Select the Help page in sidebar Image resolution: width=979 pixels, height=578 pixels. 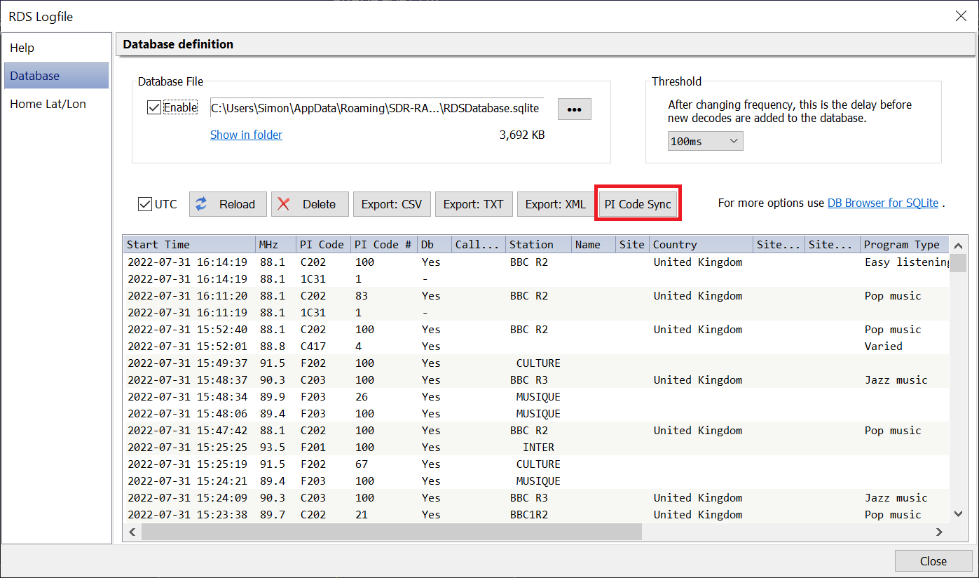(x=22, y=48)
